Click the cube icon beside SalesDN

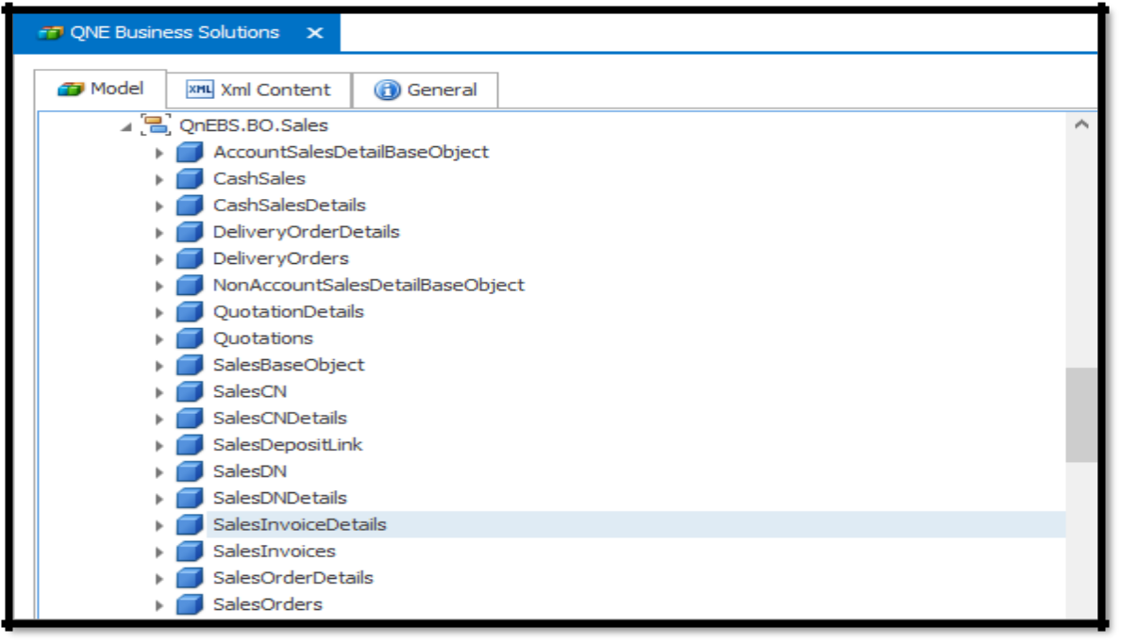pos(190,471)
